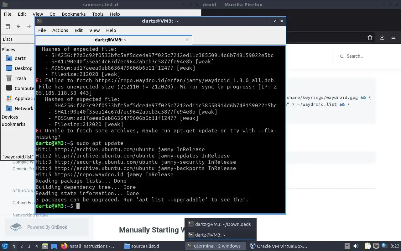Open Firefox downloads panel
401x251 pixels.
pyautogui.click(x=382, y=37)
